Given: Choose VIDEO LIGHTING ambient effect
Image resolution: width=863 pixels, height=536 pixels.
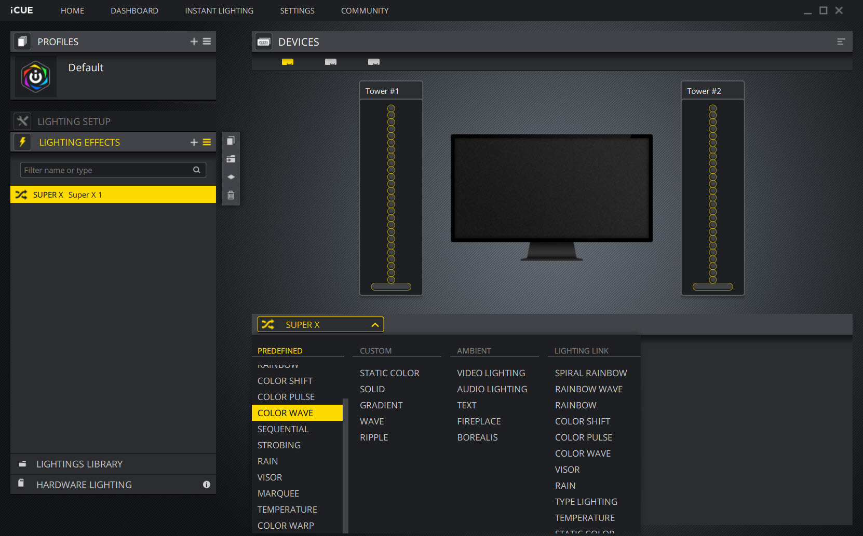Looking at the screenshot, I should click(491, 373).
